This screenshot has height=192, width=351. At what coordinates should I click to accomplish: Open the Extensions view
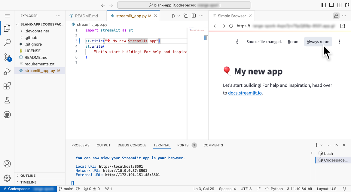[x=7, y=85]
